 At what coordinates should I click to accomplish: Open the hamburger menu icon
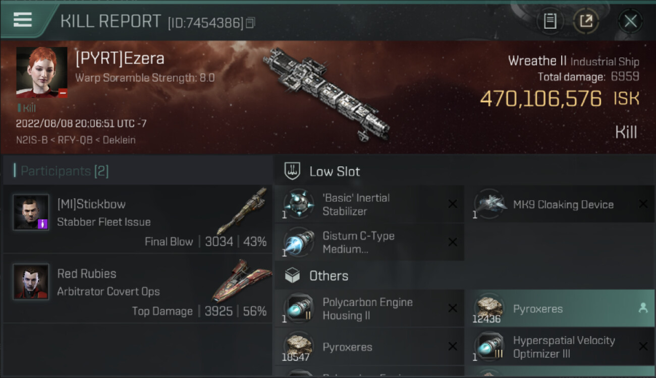click(23, 20)
